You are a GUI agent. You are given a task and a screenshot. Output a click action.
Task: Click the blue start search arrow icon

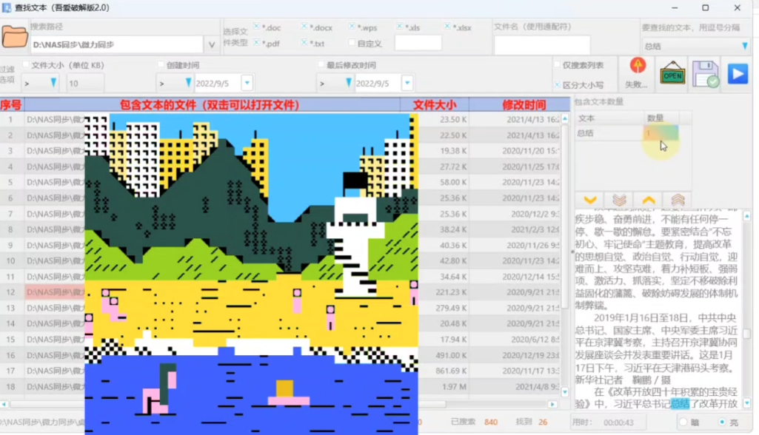[x=737, y=74]
